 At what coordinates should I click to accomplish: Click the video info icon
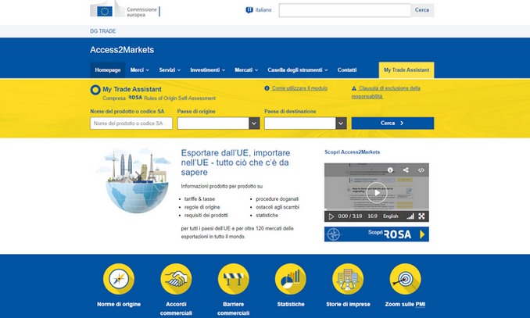click(390, 170)
